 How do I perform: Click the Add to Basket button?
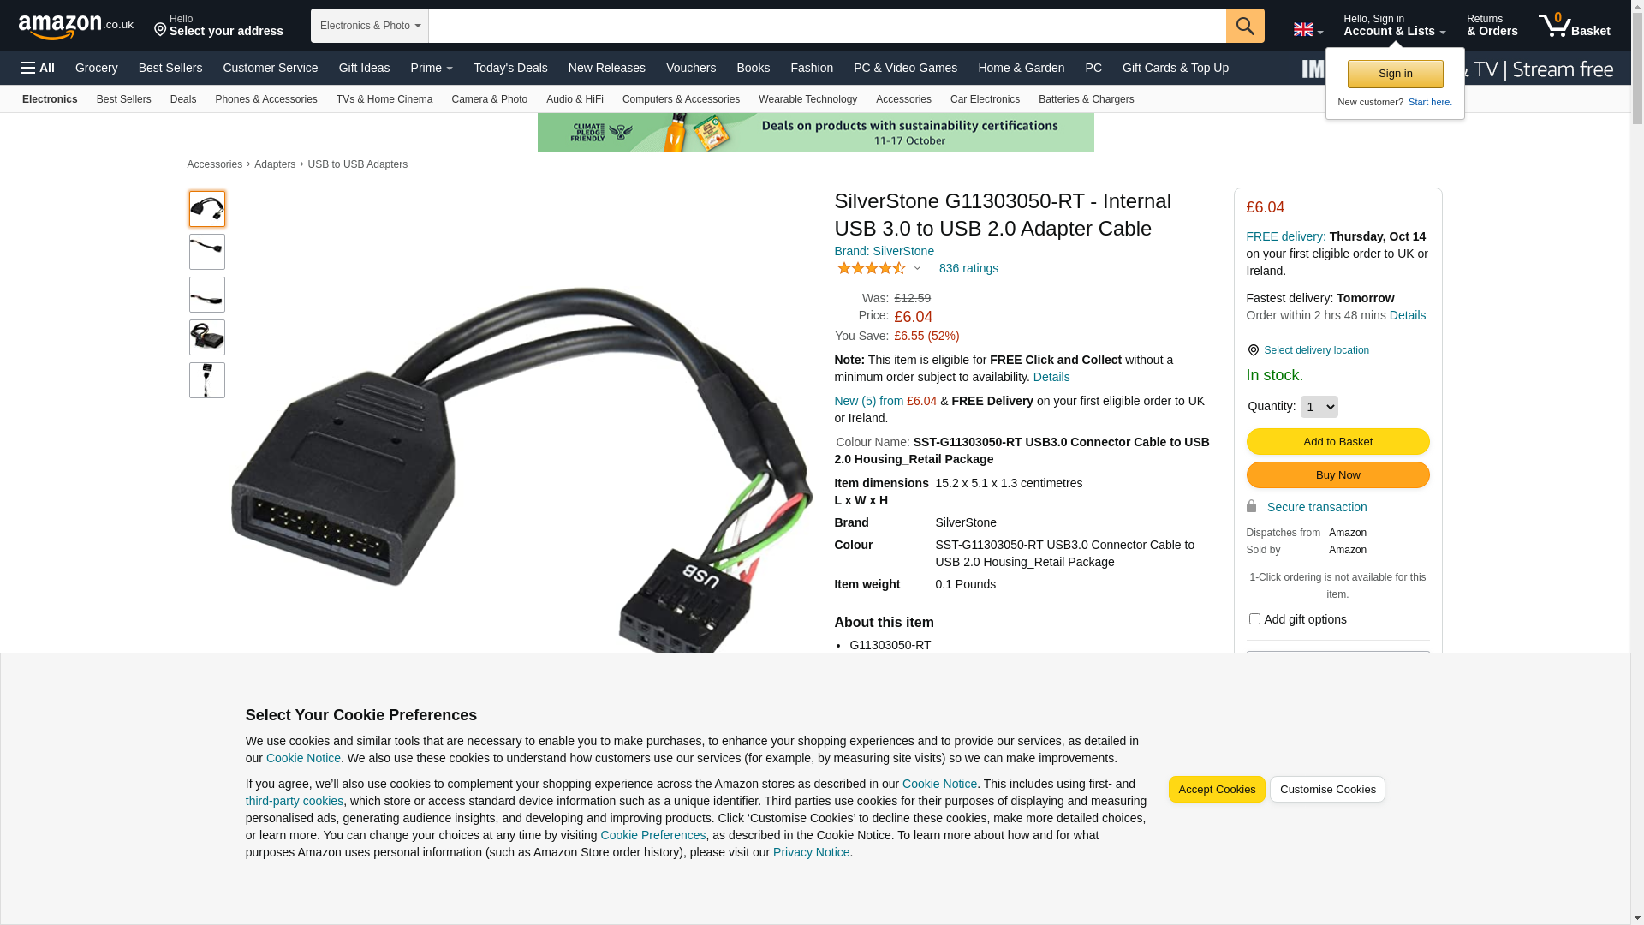[1337, 442]
